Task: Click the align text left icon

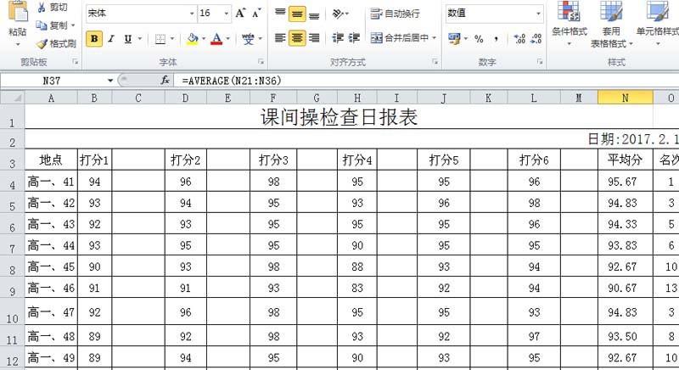Action: point(280,38)
